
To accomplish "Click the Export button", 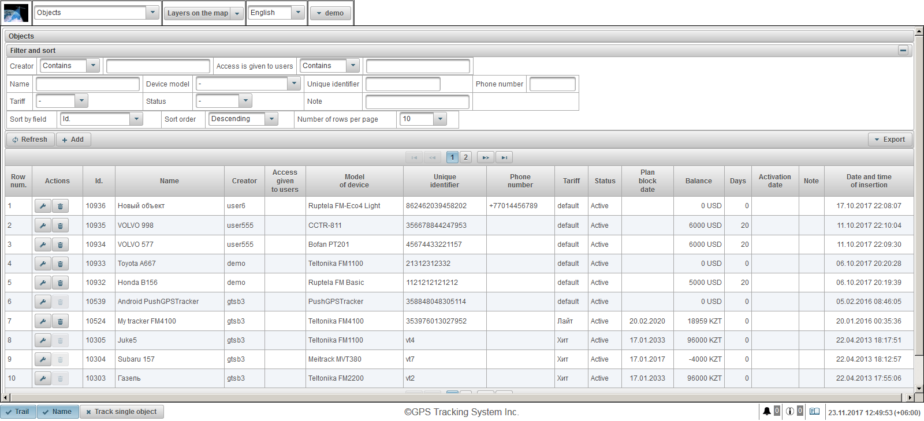I will click(890, 140).
